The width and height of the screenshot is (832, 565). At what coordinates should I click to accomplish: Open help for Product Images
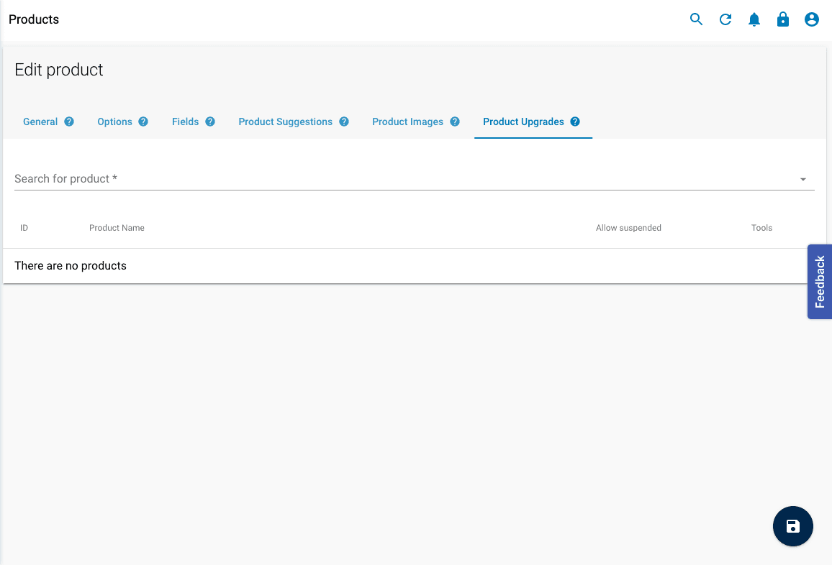coord(456,121)
